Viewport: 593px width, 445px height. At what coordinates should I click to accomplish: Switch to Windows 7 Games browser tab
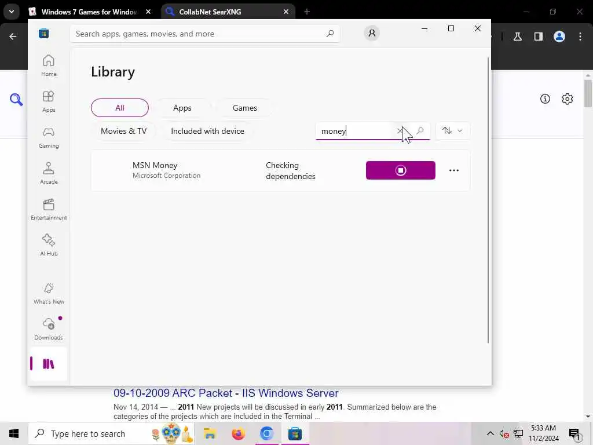tap(89, 12)
